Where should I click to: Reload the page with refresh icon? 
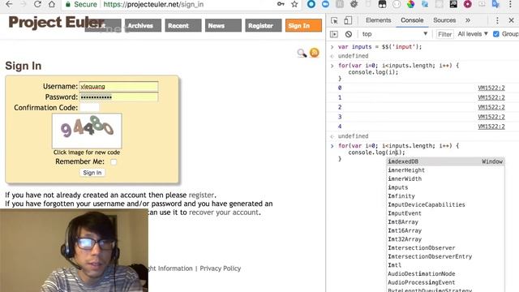pos(37,4)
